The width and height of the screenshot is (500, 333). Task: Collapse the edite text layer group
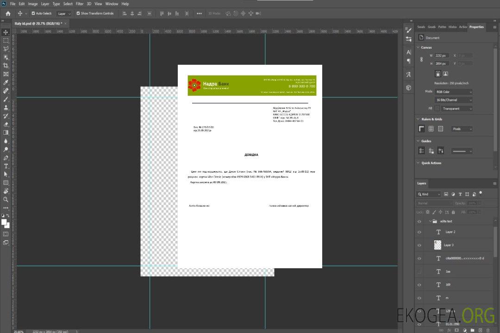(430, 222)
